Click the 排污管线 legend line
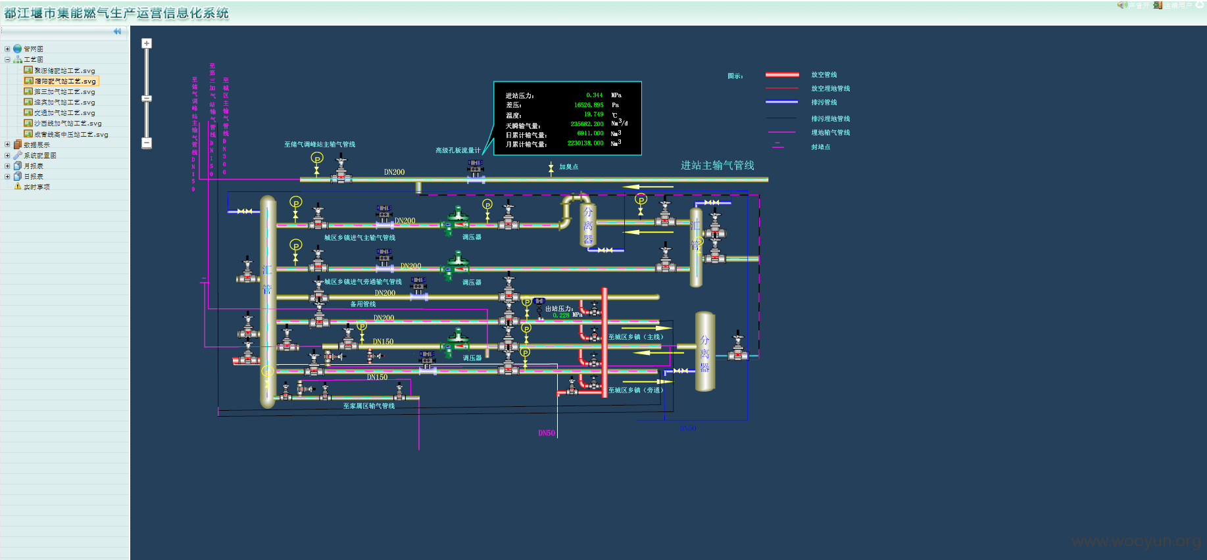Screen dimensions: 1207x560 (x=782, y=102)
